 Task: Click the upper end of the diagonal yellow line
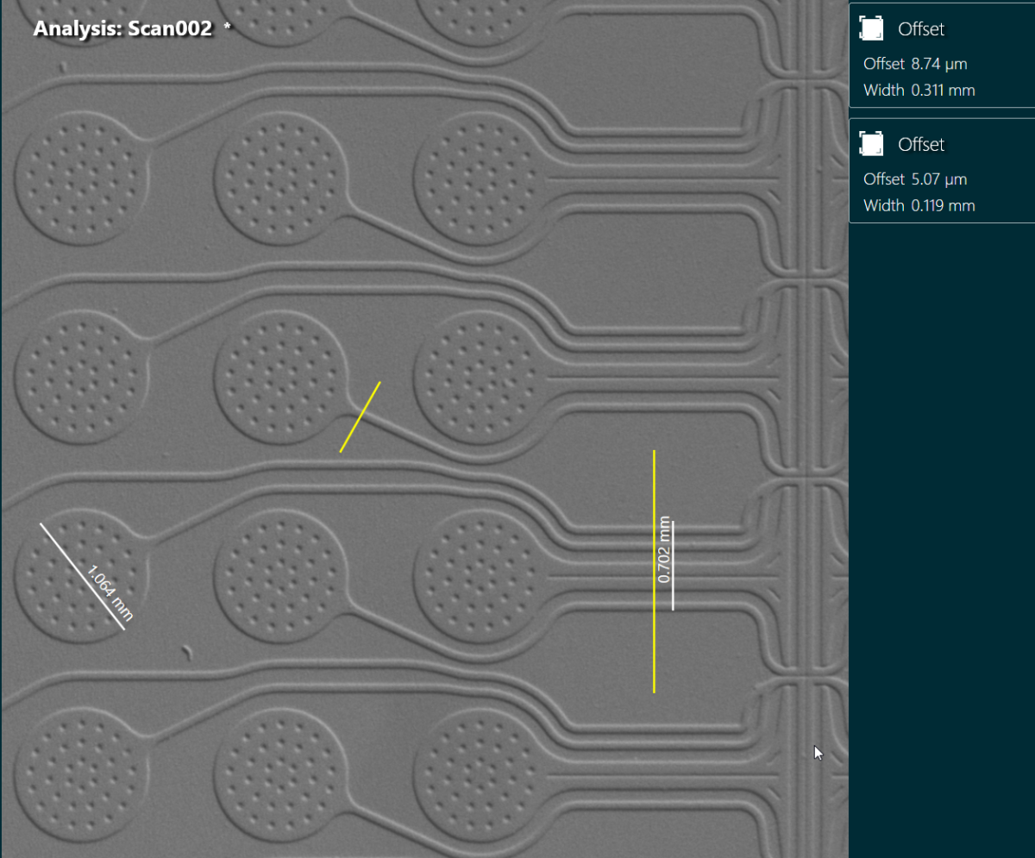coord(379,382)
